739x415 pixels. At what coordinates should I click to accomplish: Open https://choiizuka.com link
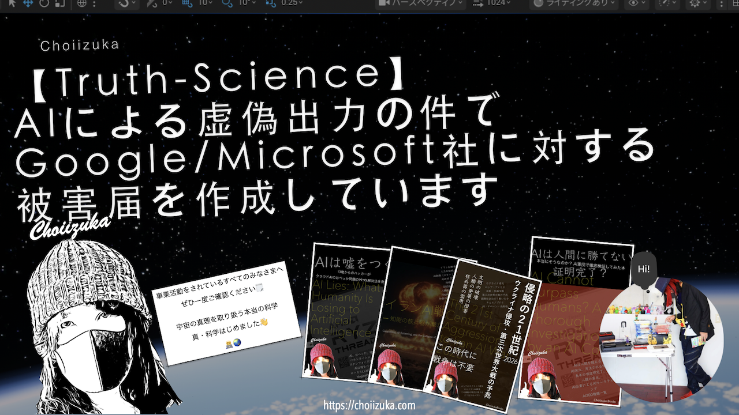[369, 405]
